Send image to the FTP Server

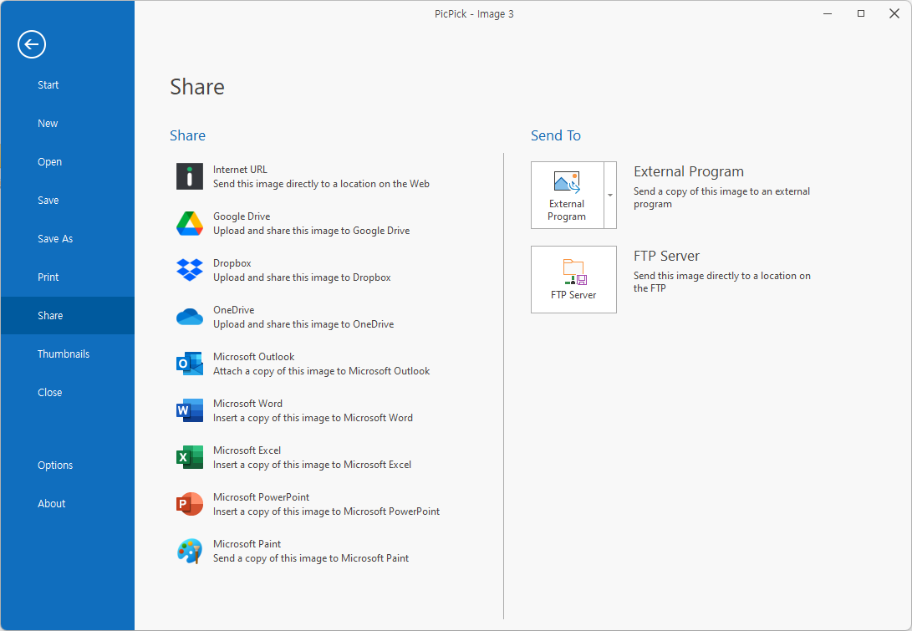point(573,279)
